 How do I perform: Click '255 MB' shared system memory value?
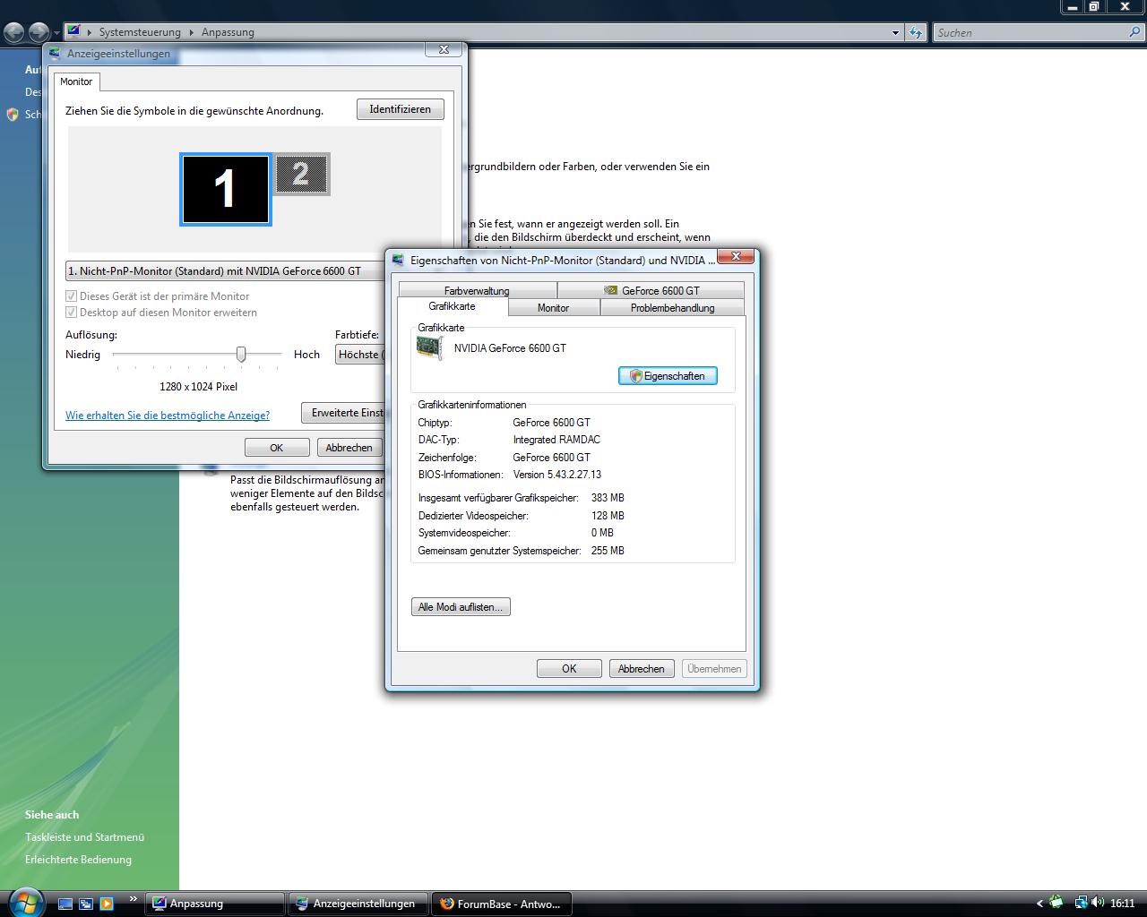point(608,551)
